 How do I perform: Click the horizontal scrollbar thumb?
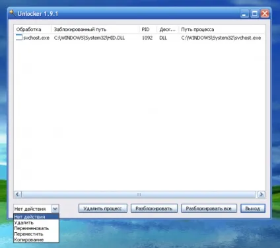coord(139,194)
